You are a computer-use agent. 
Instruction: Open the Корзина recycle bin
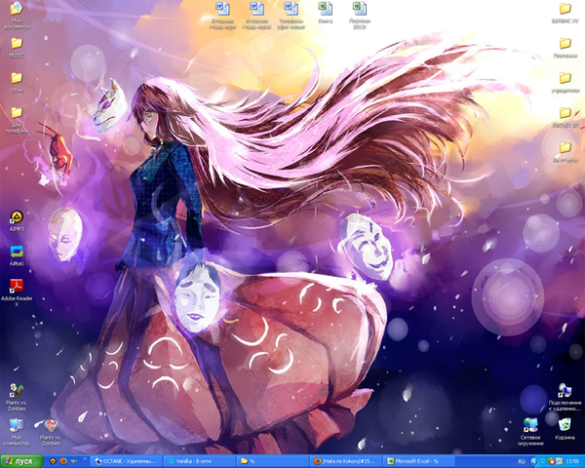pyautogui.click(x=565, y=424)
